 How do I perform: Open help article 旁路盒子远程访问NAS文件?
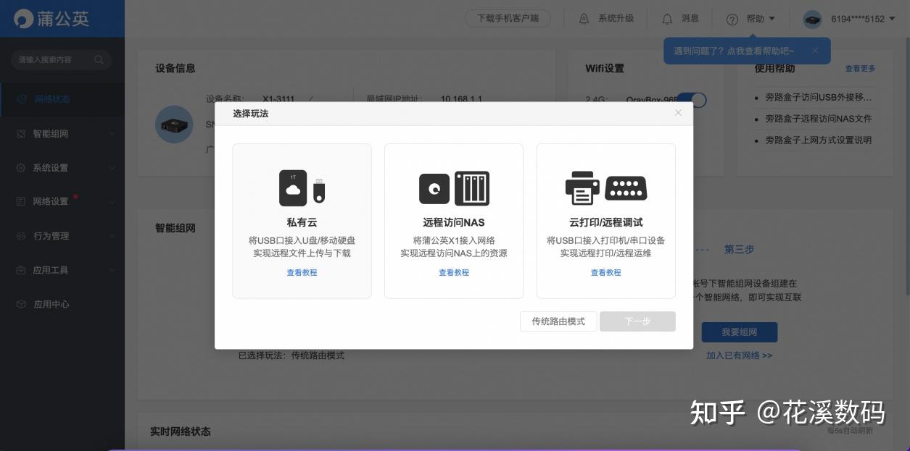point(819,119)
